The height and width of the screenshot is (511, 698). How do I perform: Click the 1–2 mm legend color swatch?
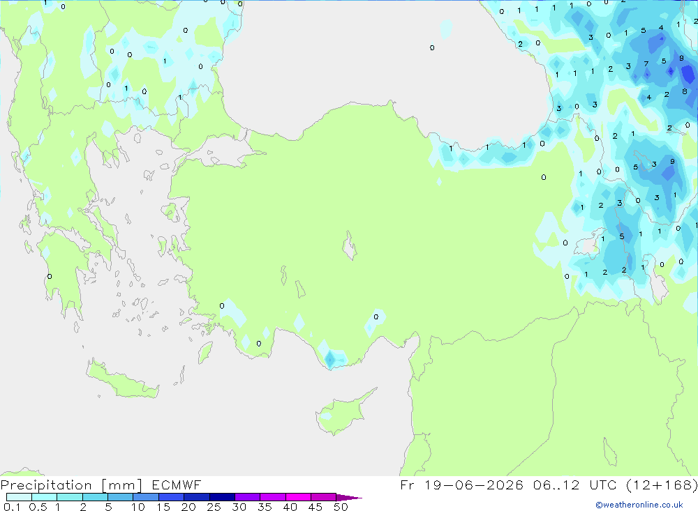[70, 497]
